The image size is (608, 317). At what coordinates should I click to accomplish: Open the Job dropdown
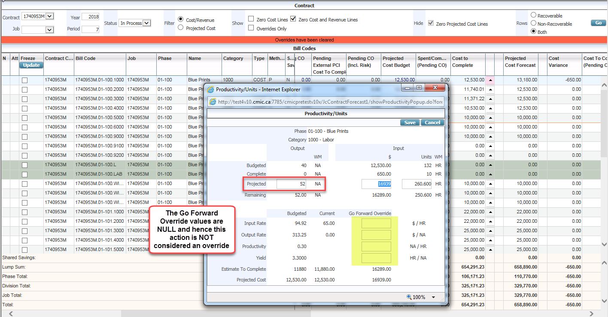[49, 30]
